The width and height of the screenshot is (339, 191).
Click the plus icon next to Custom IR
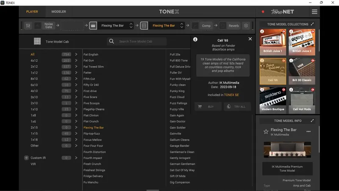click(x=26, y=158)
